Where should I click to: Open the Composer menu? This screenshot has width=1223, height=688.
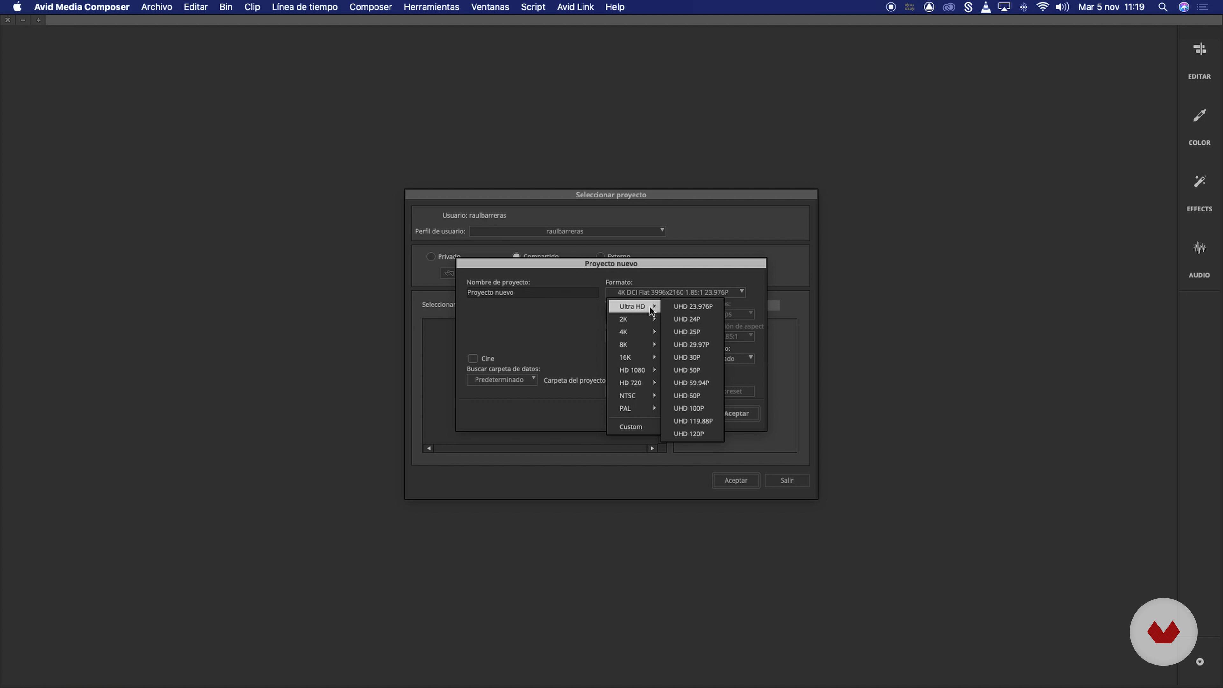click(x=370, y=7)
